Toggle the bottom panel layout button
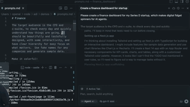This screenshot has width=190, height=107. (176, 1)
